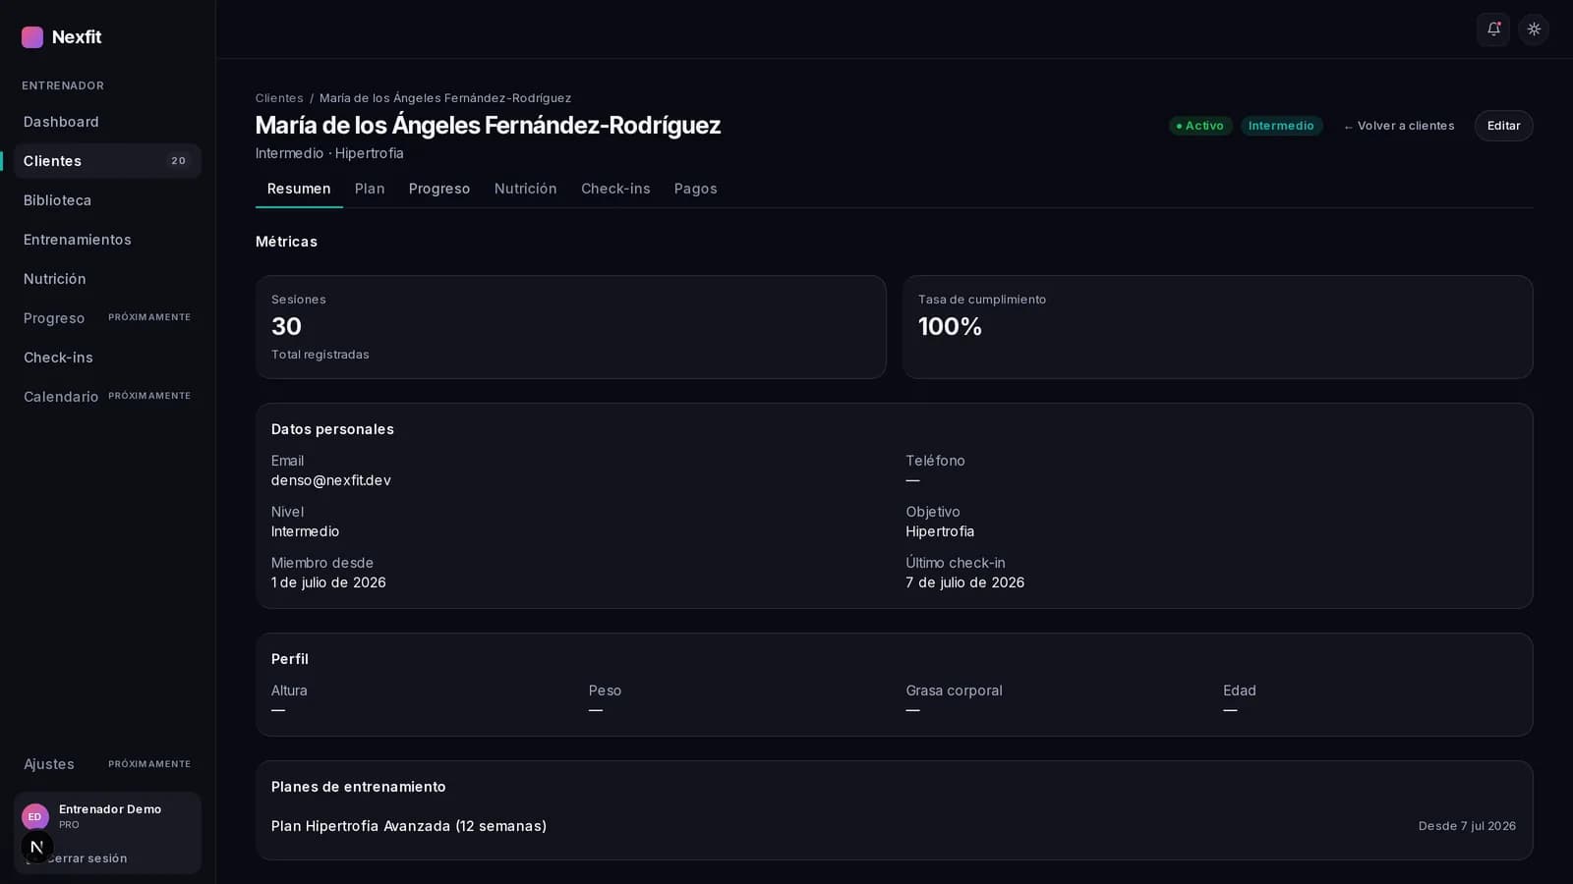Click the date 7 de julio de 2026

pos(965,582)
